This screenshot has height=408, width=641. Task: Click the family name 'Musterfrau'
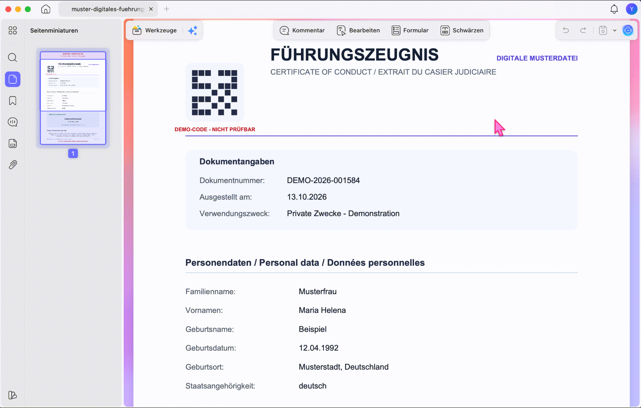click(x=318, y=292)
